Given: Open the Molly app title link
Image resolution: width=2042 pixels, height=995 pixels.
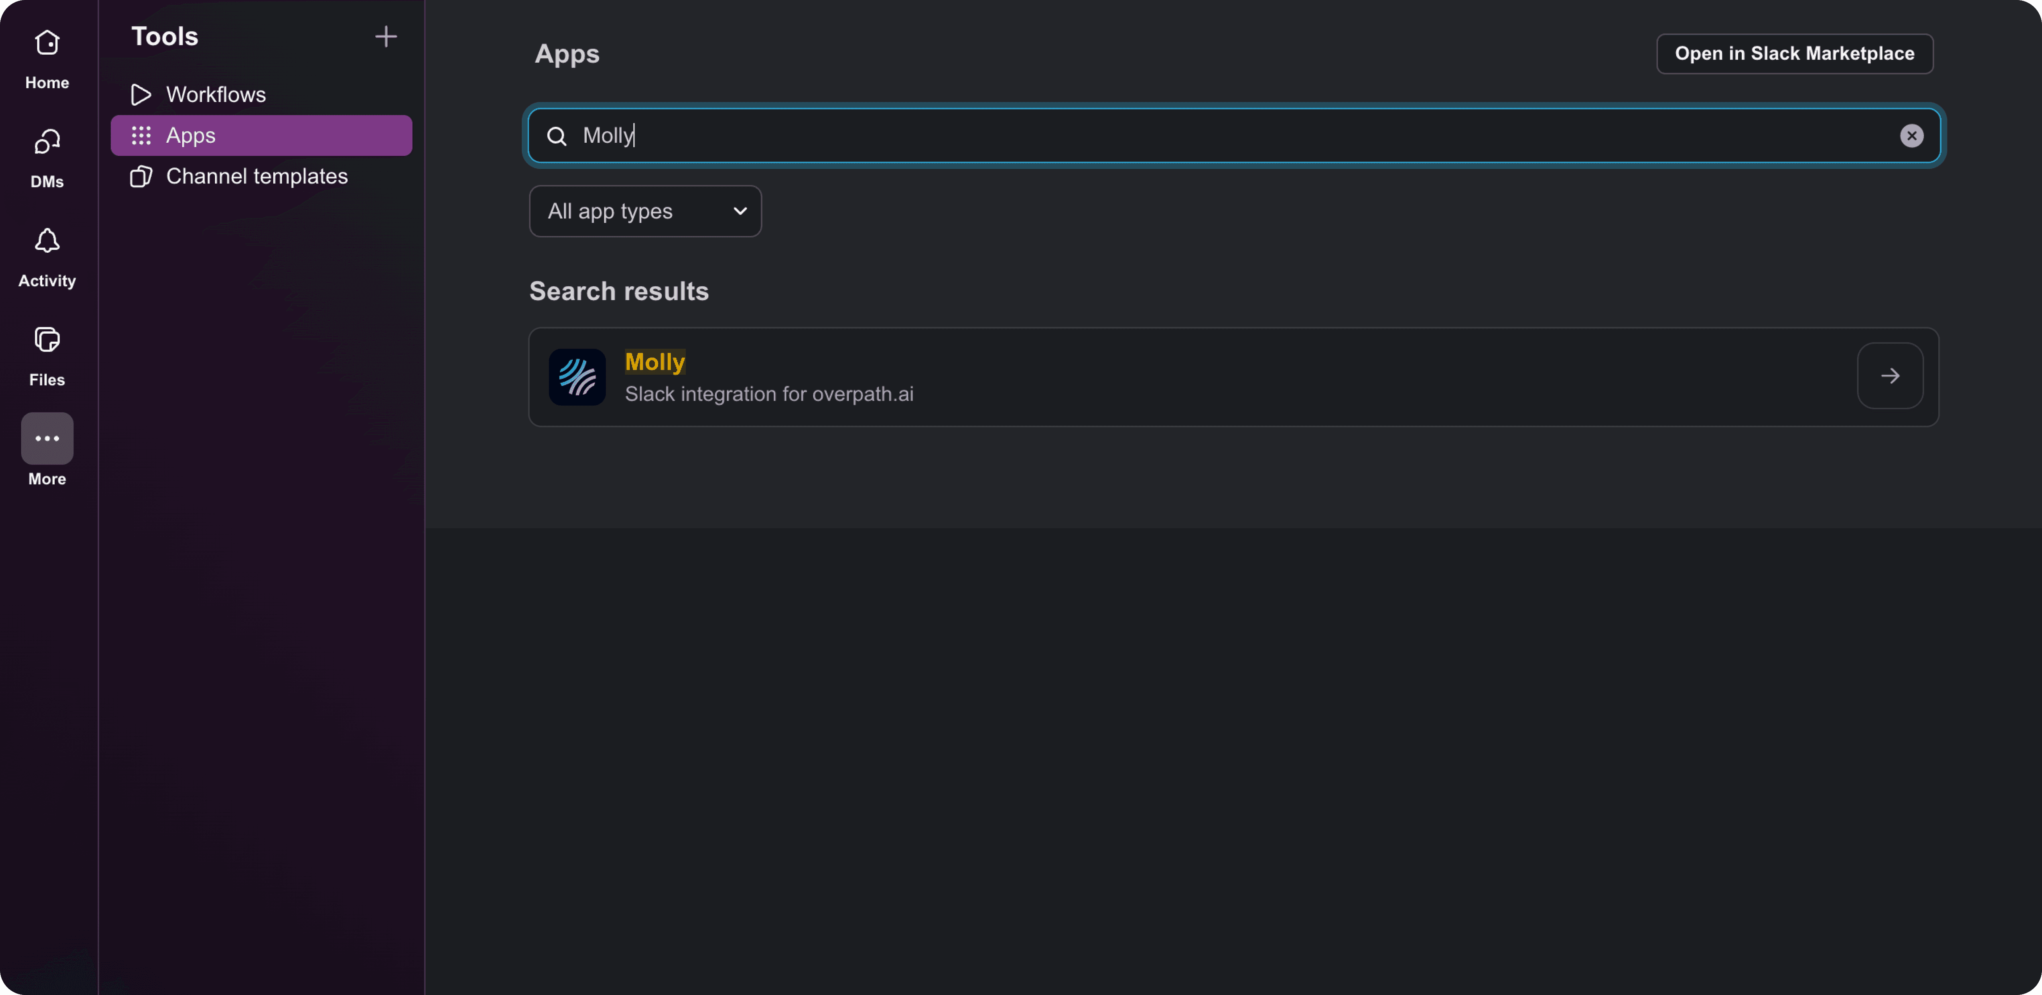Looking at the screenshot, I should [x=654, y=361].
